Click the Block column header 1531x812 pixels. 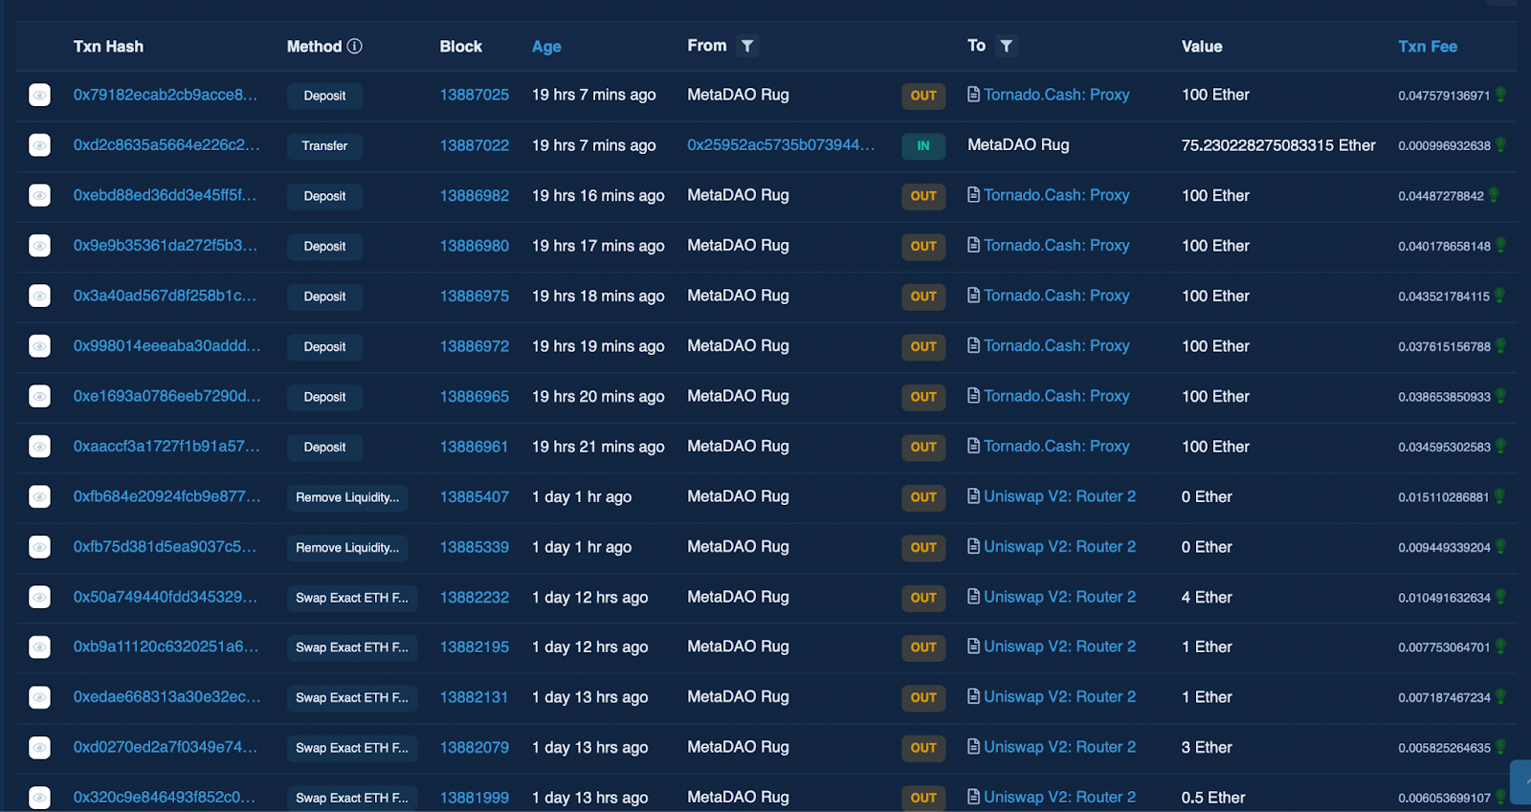tap(460, 47)
